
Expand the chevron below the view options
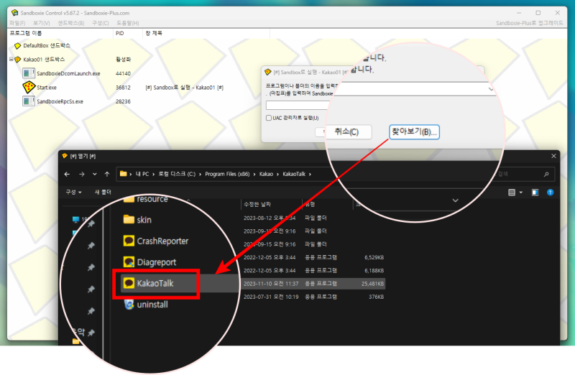click(x=455, y=200)
